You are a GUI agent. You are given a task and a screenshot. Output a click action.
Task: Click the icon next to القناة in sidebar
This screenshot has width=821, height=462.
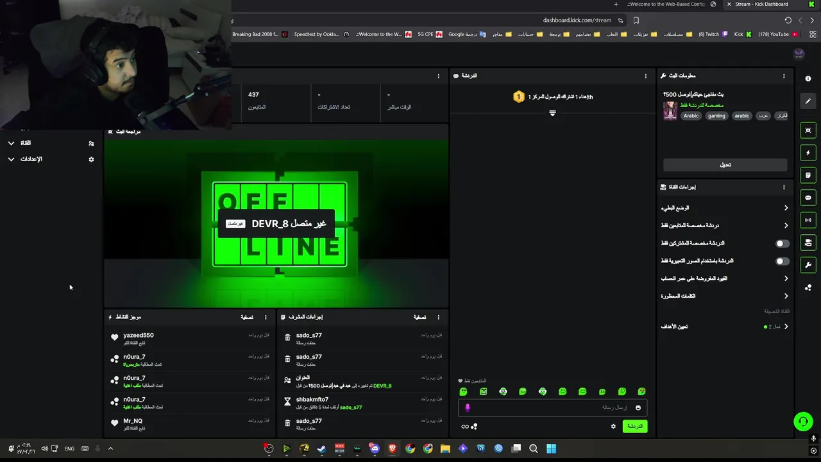[91, 143]
